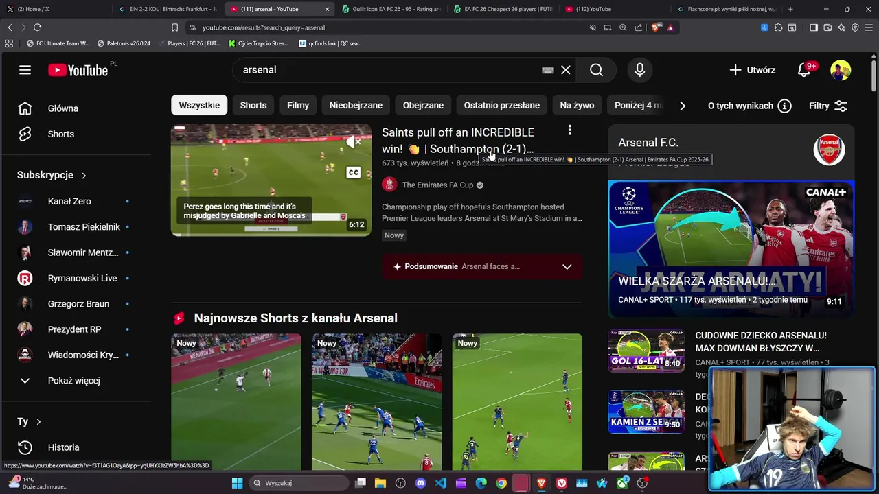Select the Shorts filter chip
This screenshot has height=494, width=879.
(253, 105)
